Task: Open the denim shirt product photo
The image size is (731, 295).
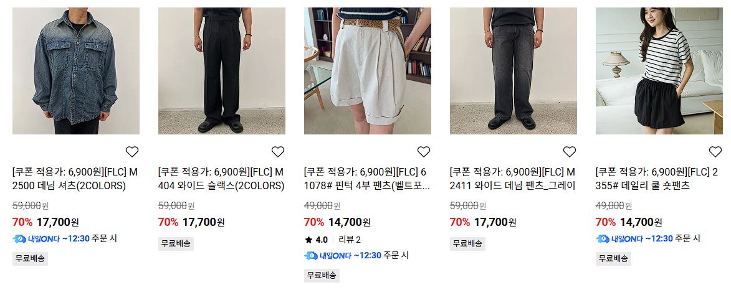Action: coord(76,71)
